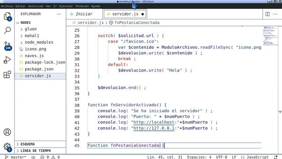Click line number 26 in the gutter
The height and width of the screenshot is (159, 282).
pyautogui.click(x=77, y=36)
